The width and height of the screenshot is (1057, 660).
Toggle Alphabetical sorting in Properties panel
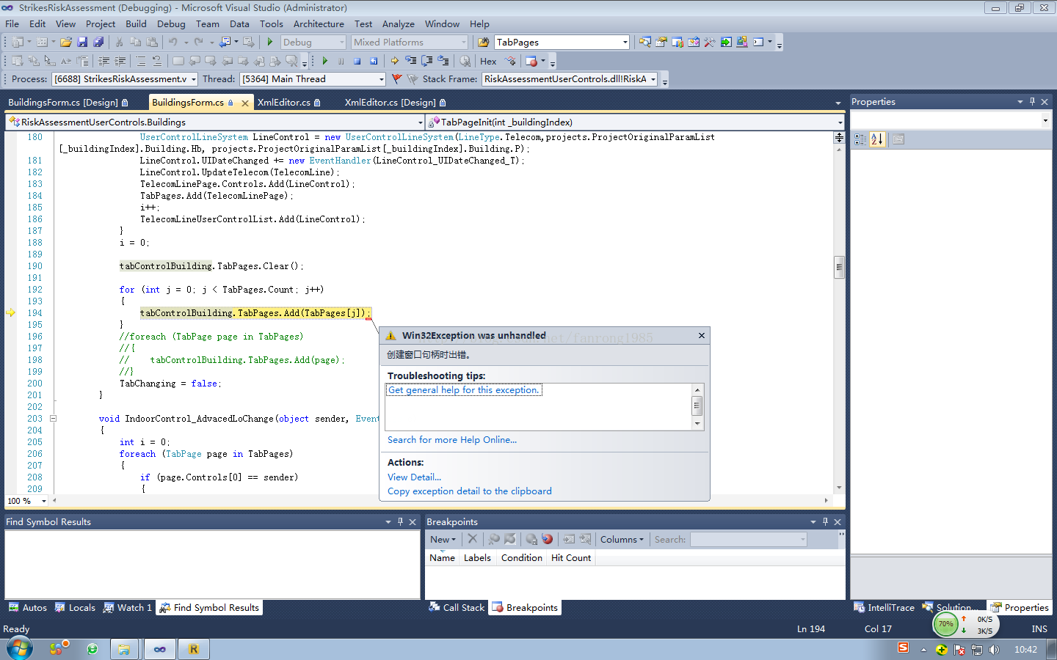pyautogui.click(x=877, y=139)
